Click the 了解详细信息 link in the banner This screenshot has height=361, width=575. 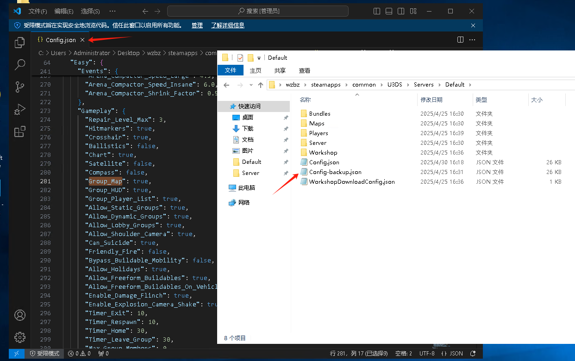pos(228,25)
